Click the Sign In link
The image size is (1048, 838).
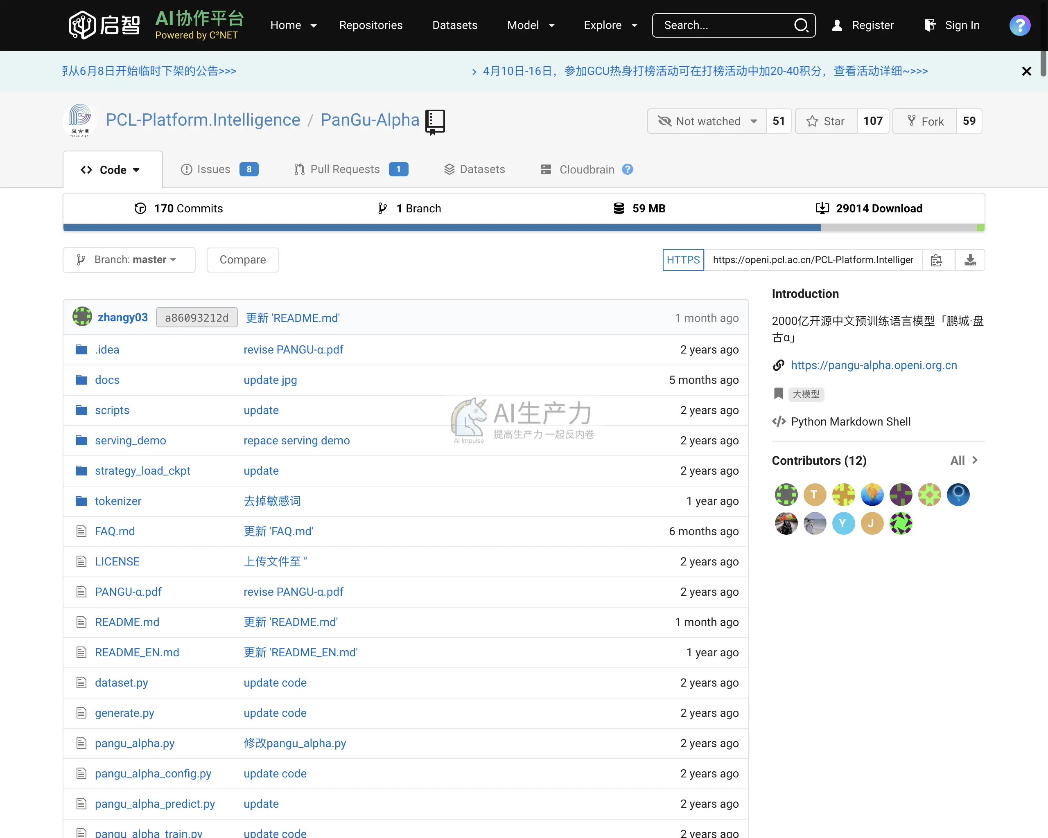coord(952,25)
